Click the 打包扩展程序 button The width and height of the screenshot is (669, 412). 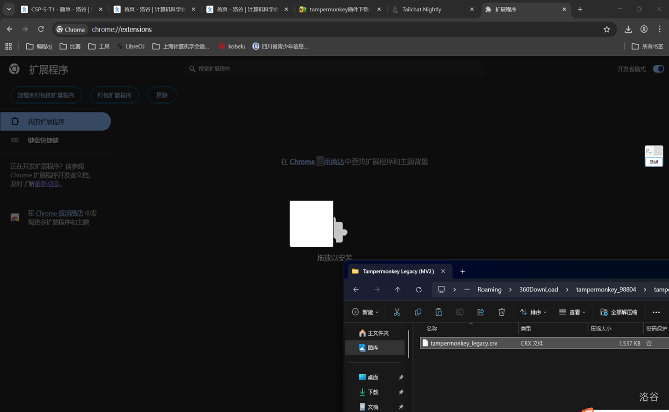114,95
